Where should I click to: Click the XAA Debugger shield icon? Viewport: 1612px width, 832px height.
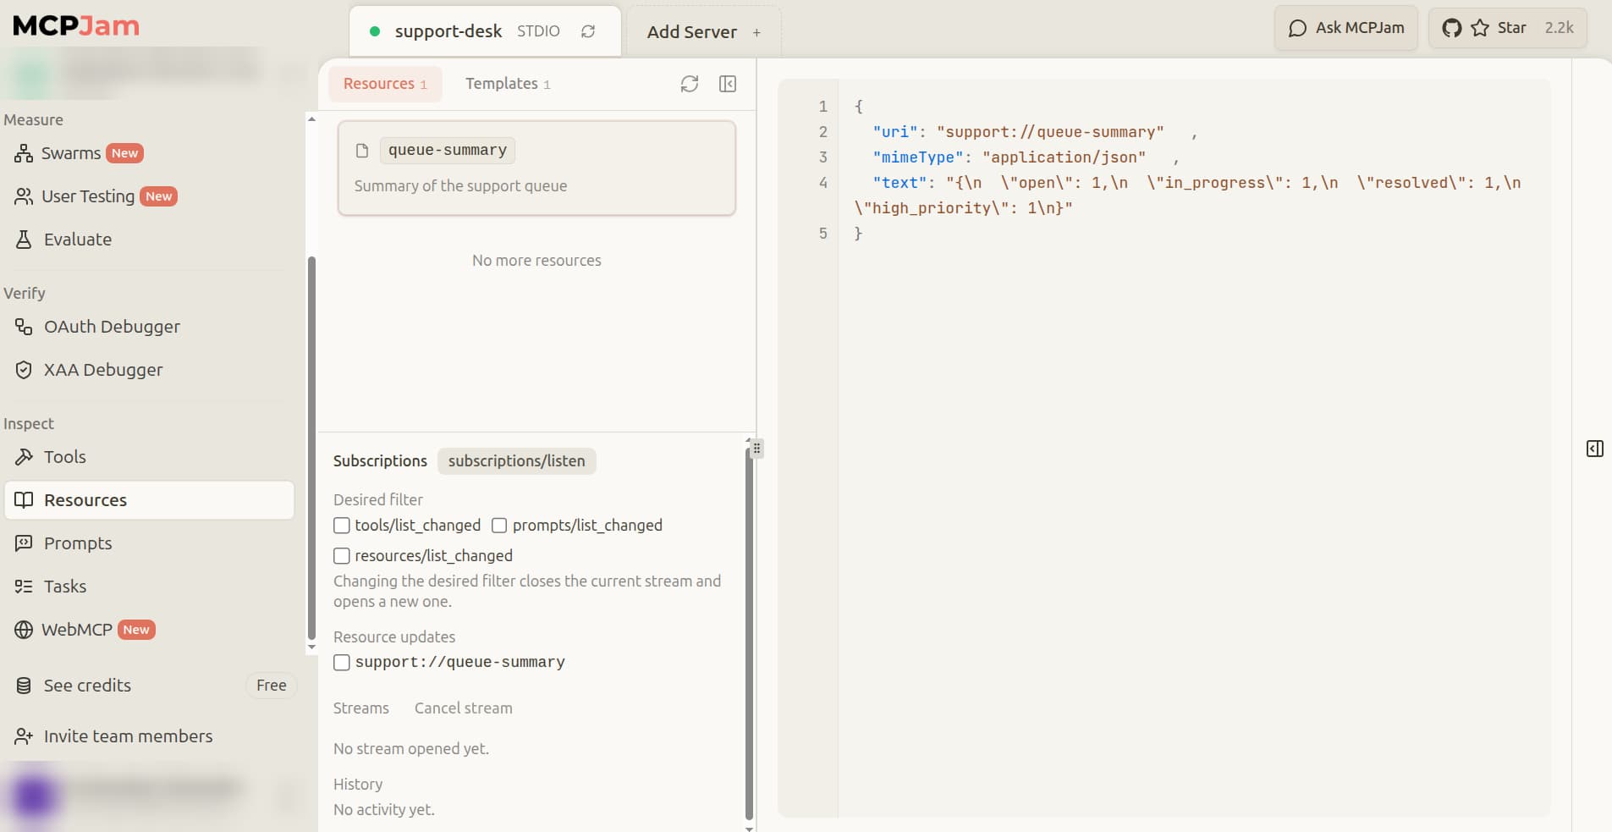click(24, 370)
